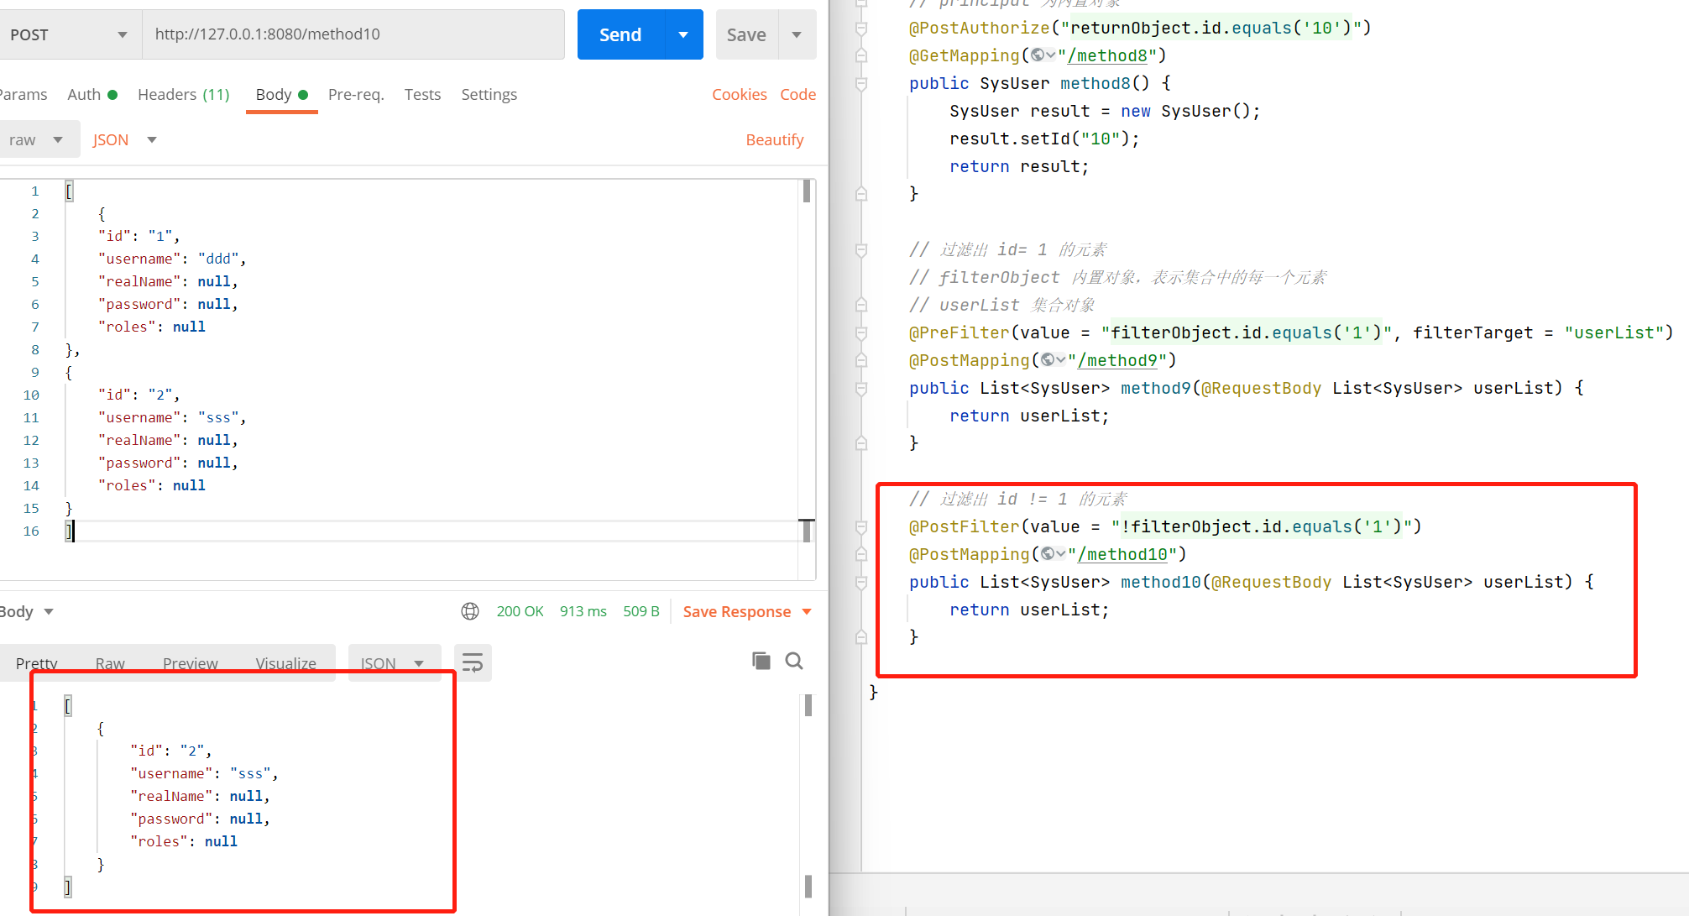This screenshot has width=1689, height=916.
Task: Expand the Send button arrow options
Action: pyautogui.click(x=683, y=34)
